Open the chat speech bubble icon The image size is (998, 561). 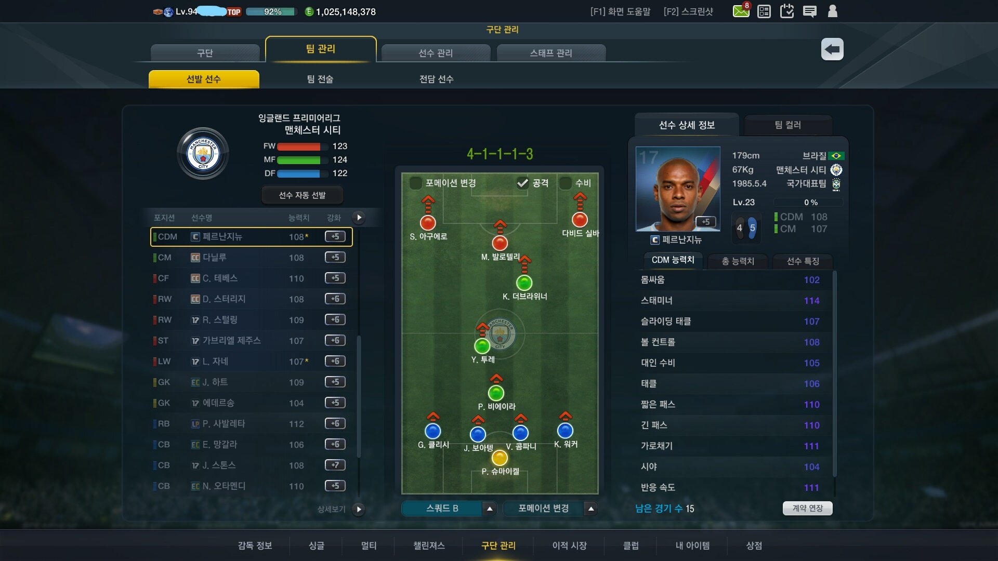click(x=809, y=11)
